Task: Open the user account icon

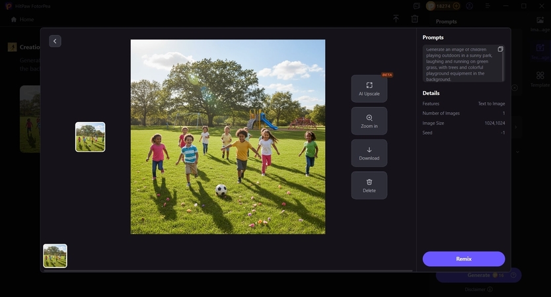Action: tap(470, 6)
